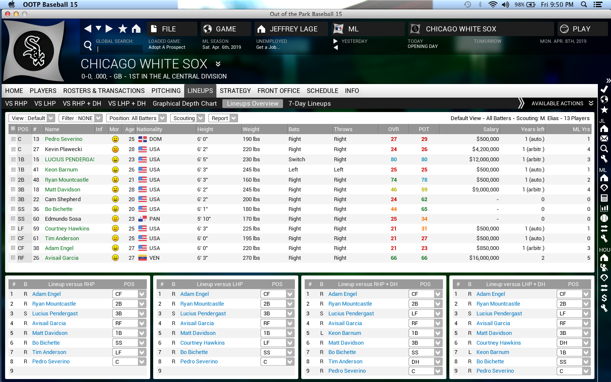
Task: Open the JEFFREY LAGE manager menu
Action: click(291, 29)
